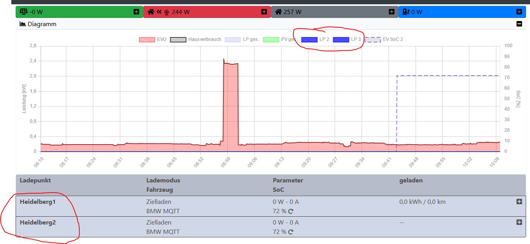
Task: Click the 244 W value in red card
Action: click(181, 12)
